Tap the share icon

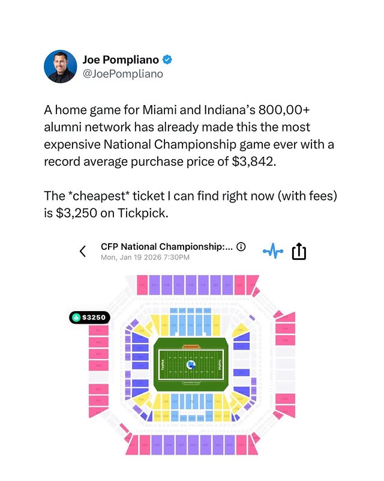pos(299,252)
